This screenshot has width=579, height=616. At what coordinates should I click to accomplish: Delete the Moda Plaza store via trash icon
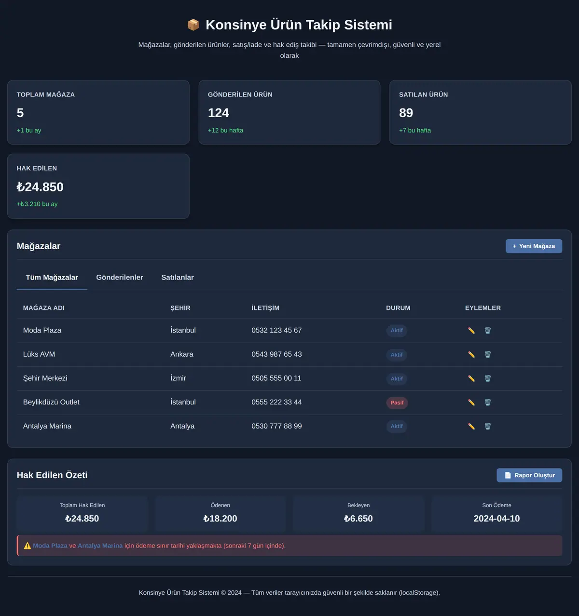point(488,331)
